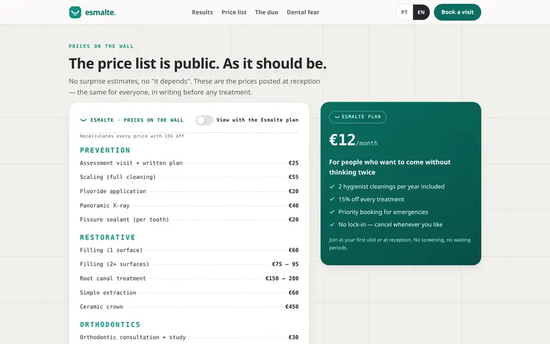Click 'Join at your first visit' footnote
The image size is (550, 344).
[399, 244]
